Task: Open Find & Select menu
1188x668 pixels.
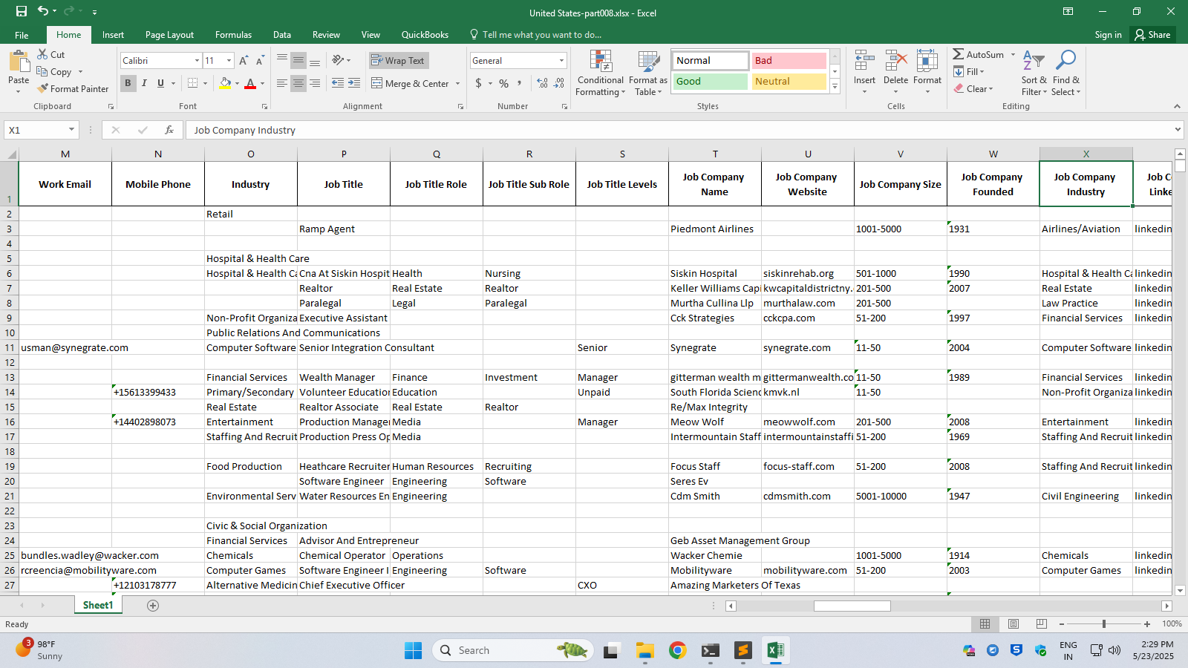Action: pyautogui.click(x=1066, y=73)
